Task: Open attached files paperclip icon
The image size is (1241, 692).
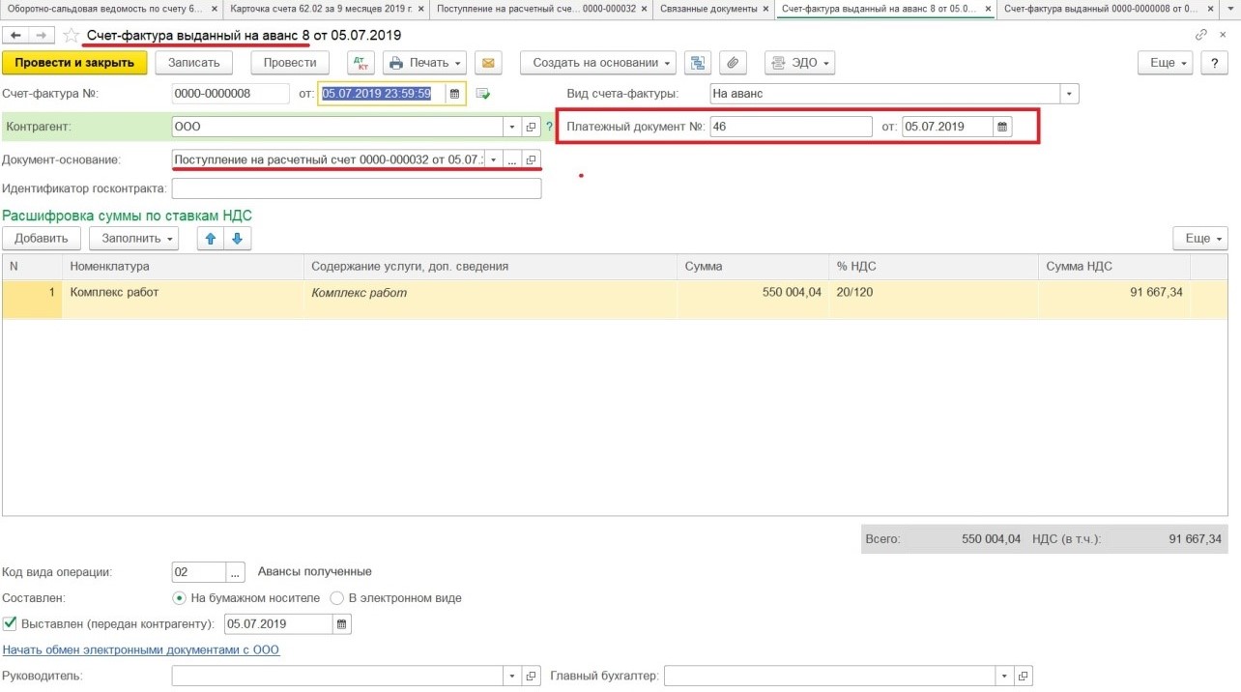Action: pyautogui.click(x=733, y=63)
